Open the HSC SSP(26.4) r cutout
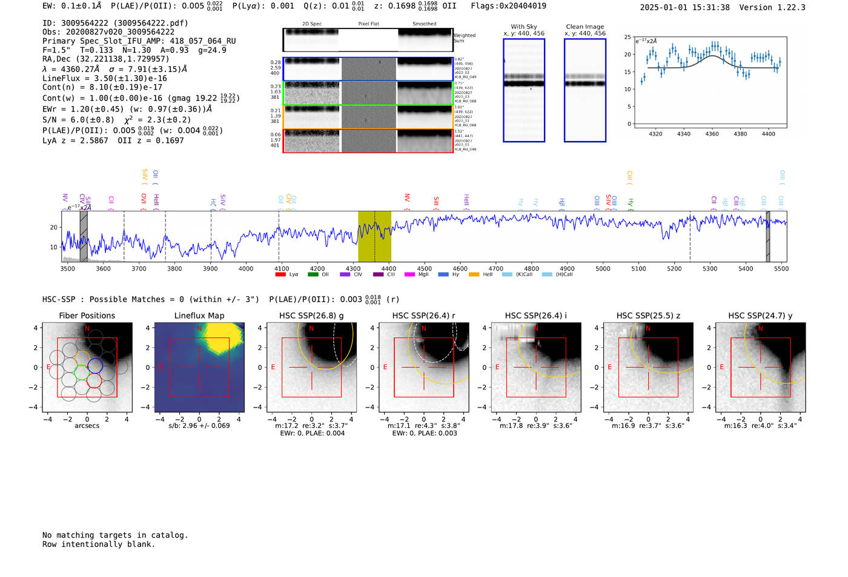848x577 pixels. click(424, 368)
